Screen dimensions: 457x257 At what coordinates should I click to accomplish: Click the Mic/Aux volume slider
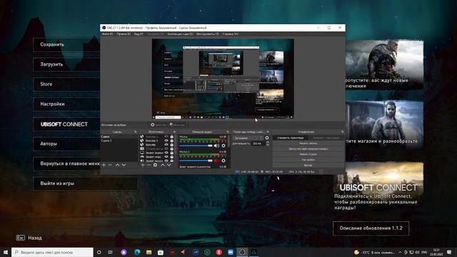tap(196, 146)
